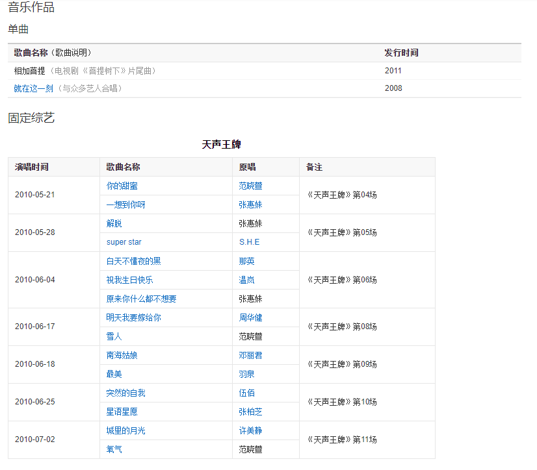Open the 南海姑娘 song link
Image resolution: width=537 pixels, height=470 pixels.
[122, 356]
